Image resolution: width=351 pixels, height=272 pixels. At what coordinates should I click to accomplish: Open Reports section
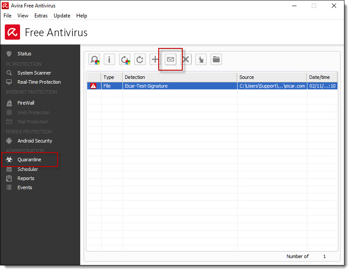(26, 178)
